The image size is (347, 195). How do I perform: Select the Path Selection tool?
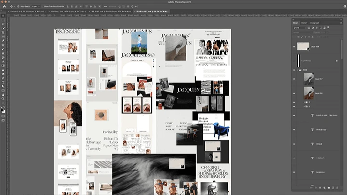tap(3, 86)
